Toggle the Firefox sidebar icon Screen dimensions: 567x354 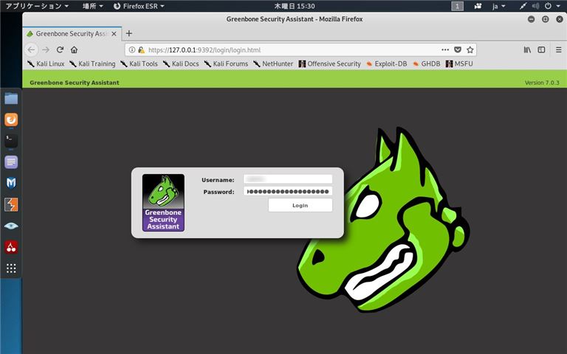(541, 50)
